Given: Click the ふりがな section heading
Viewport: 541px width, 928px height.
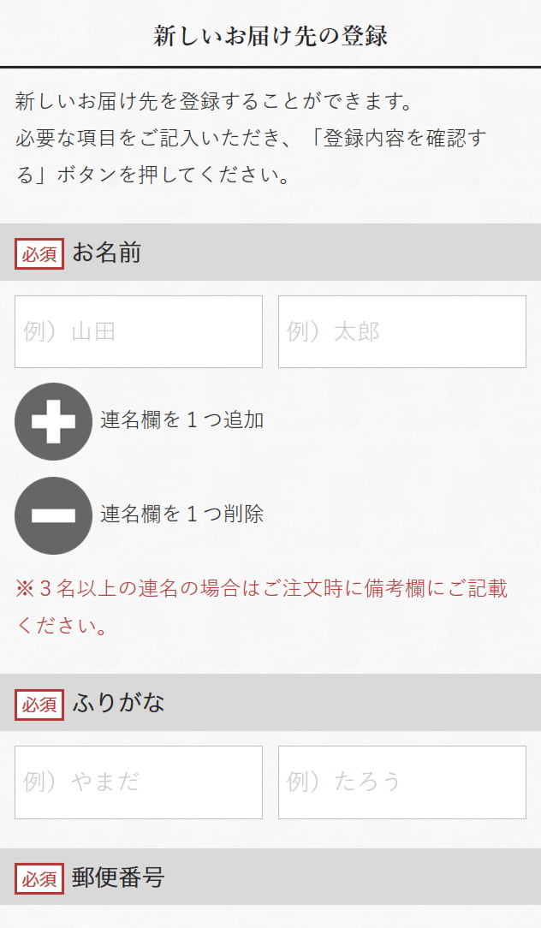Looking at the screenshot, I should [119, 704].
